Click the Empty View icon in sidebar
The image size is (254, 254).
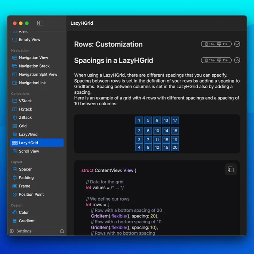pos(15,40)
